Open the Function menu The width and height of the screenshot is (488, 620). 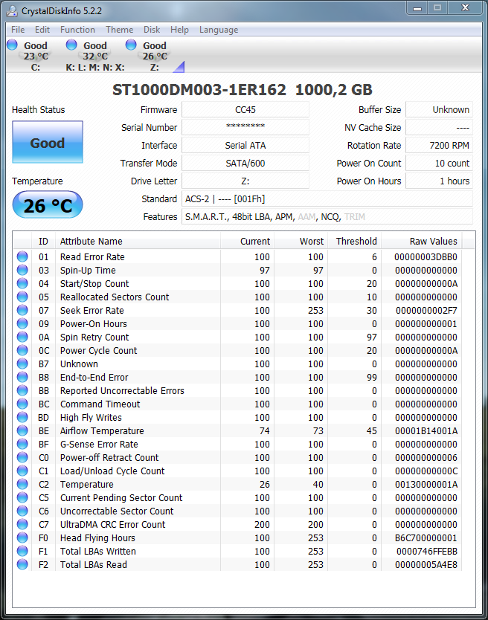click(x=77, y=30)
